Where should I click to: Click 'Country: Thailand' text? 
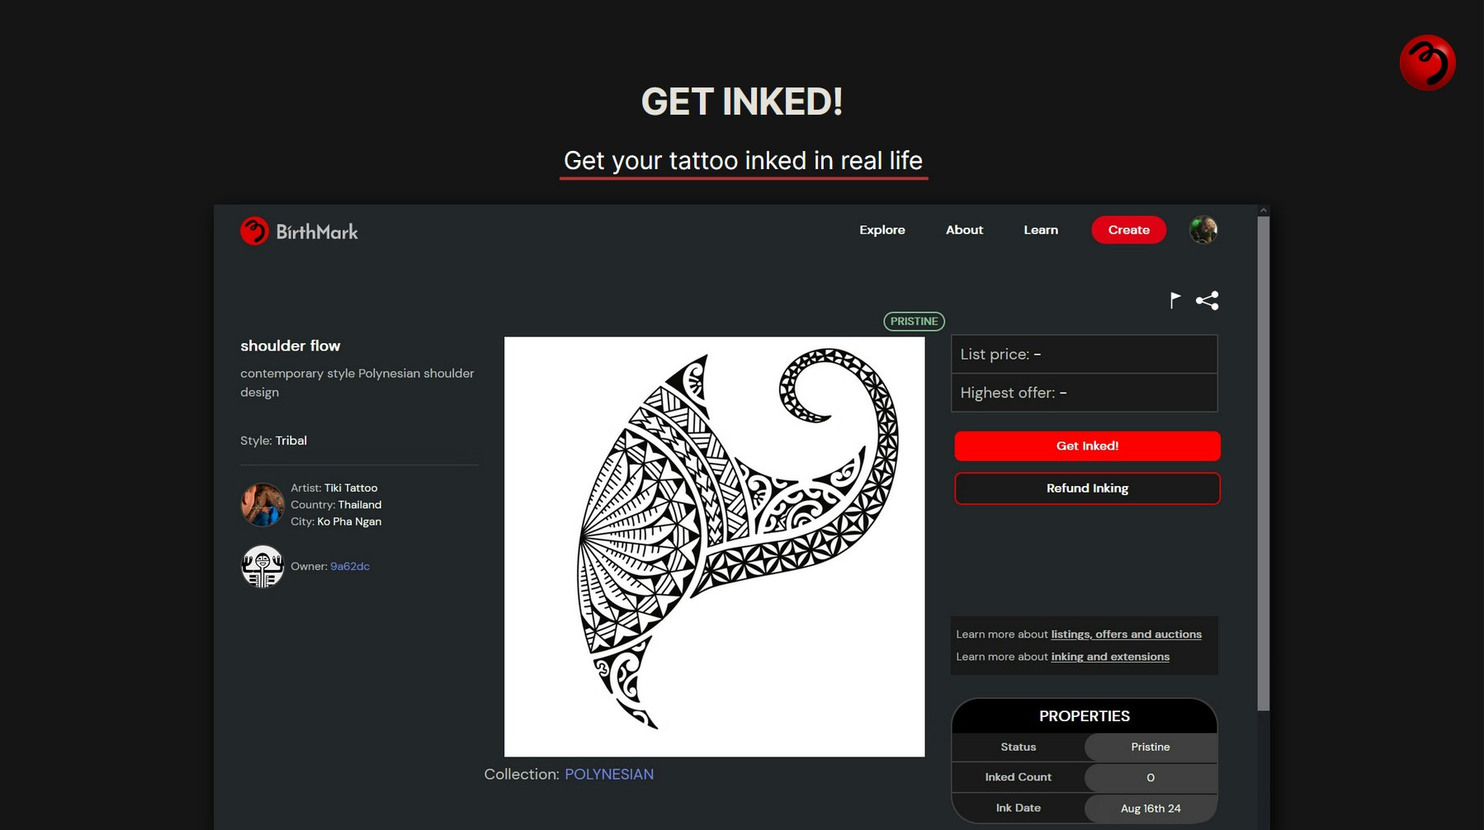click(x=336, y=504)
